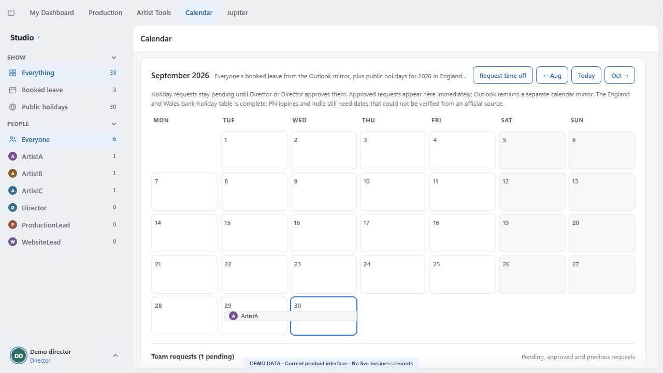
Task: Filter by ArtistB in the People list
Action: click(x=62, y=174)
